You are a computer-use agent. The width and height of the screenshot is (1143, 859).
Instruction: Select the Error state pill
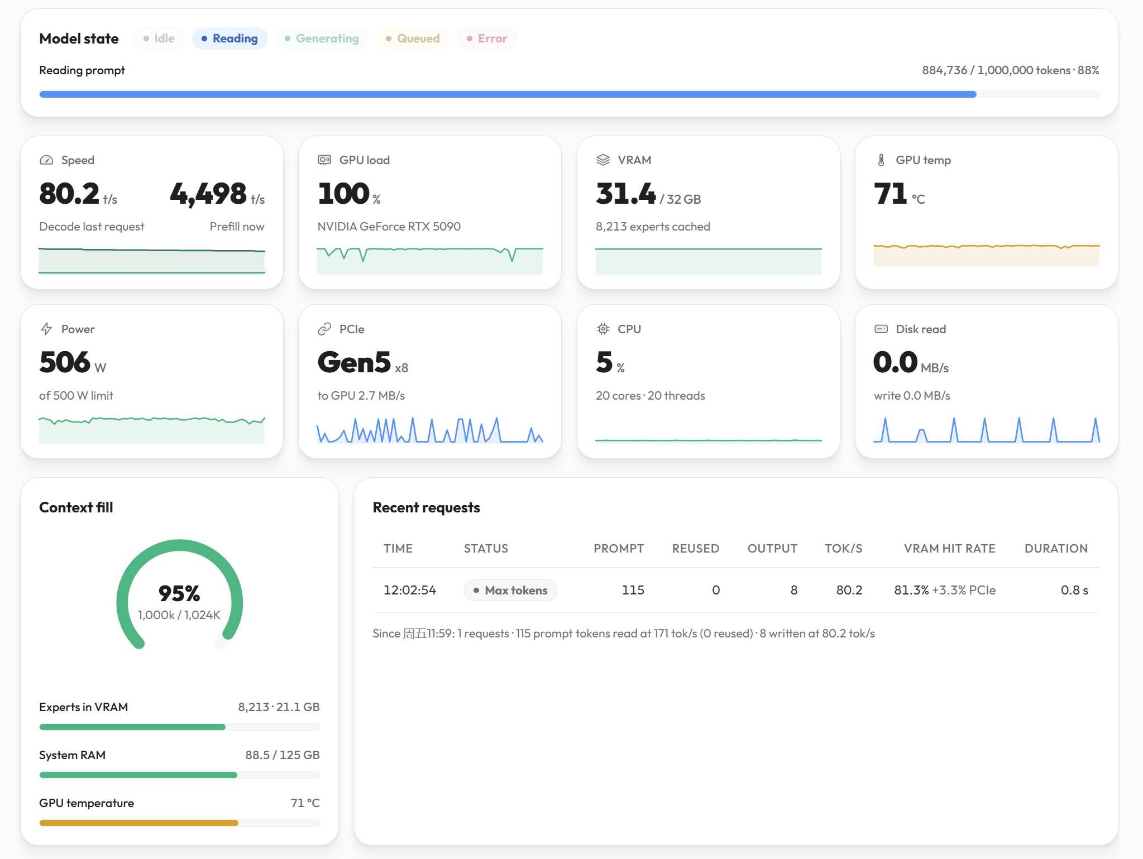click(487, 39)
